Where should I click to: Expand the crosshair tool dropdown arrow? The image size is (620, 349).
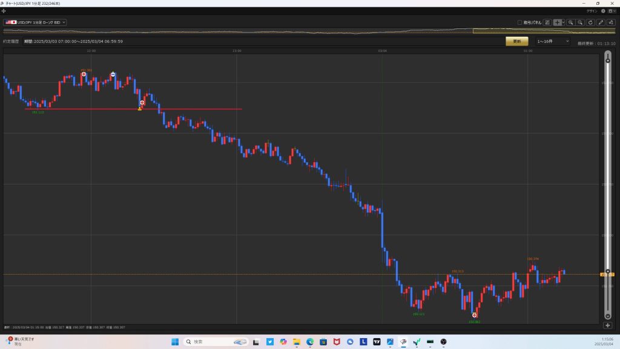point(563,22)
